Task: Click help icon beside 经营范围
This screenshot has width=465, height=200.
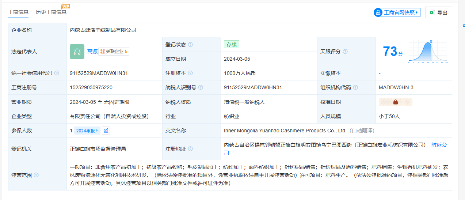Action: 36,175
